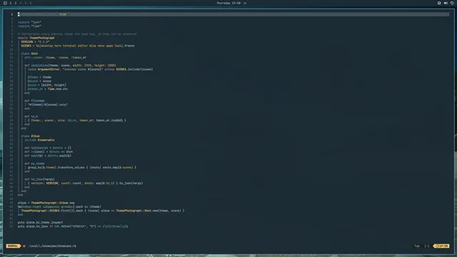Click the VERSION constant line
Viewport: 457px width, 257px height.
pyautogui.click(x=35, y=41)
